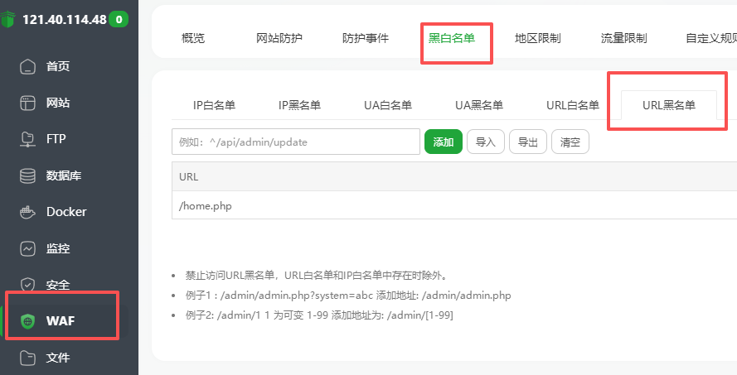The width and height of the screenshot is (737, 375).
Task: Select the /home.php row entry
Action: [x=206, y=206]
